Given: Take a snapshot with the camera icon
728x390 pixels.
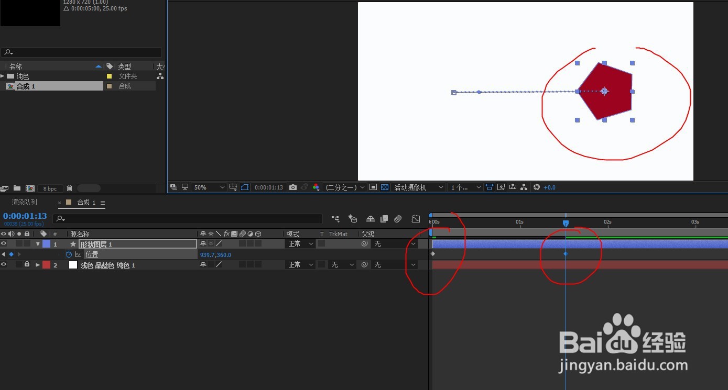Looking at the screenshot, I should (x=293, y=187).
